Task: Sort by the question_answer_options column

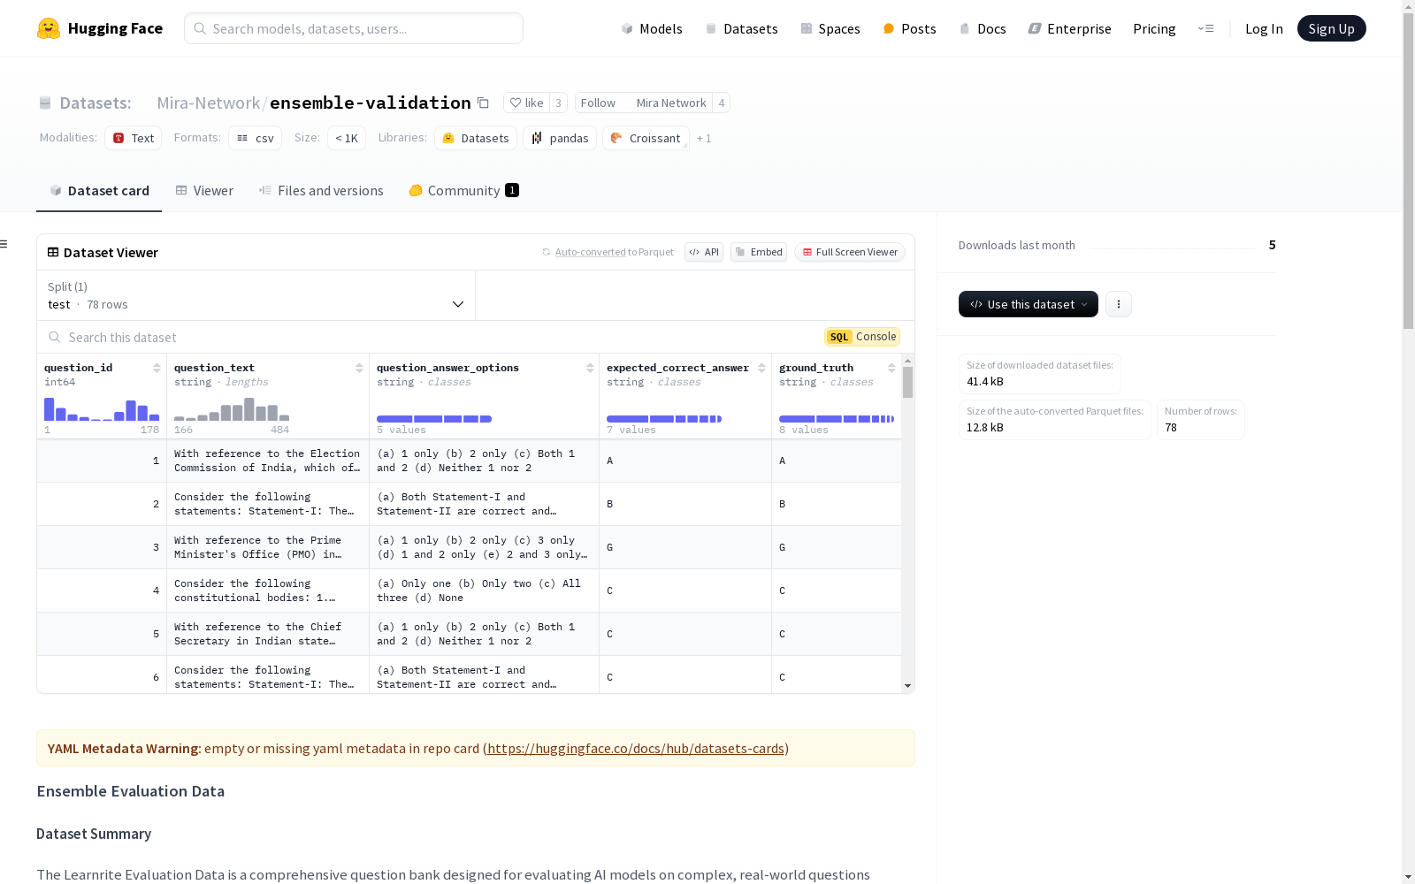Action: click(x=590, y=368)
